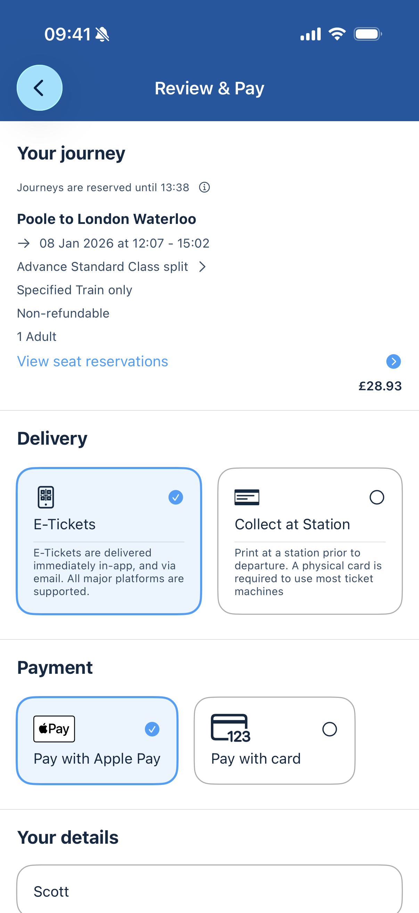Expand Advance Standard Class split details

[x=202, y=266]
